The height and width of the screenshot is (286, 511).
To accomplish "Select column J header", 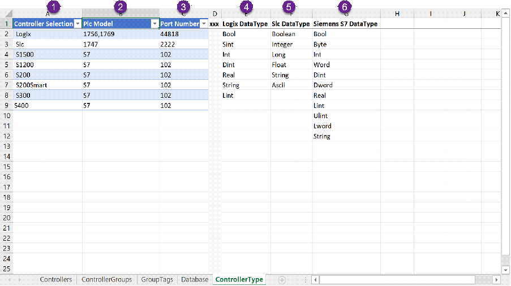I will pyautogui.click(x=464, y=14).
